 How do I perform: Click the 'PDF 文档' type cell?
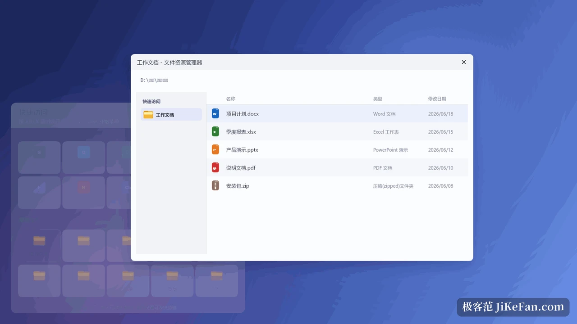point(383,168)
